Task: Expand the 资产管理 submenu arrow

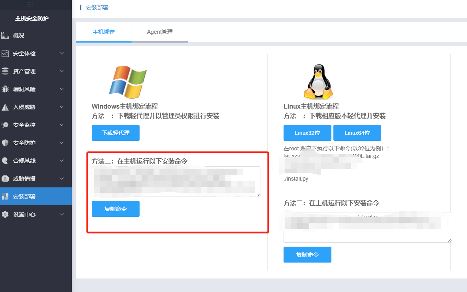Action: (62, 71)
